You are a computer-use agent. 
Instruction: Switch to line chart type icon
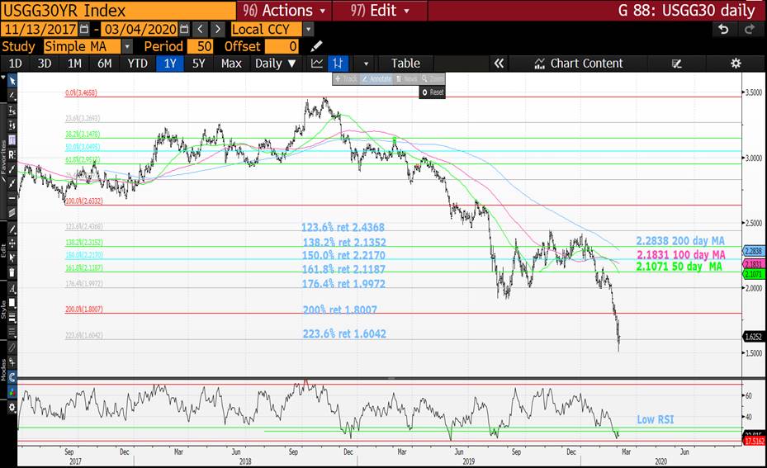pos(317,63)
